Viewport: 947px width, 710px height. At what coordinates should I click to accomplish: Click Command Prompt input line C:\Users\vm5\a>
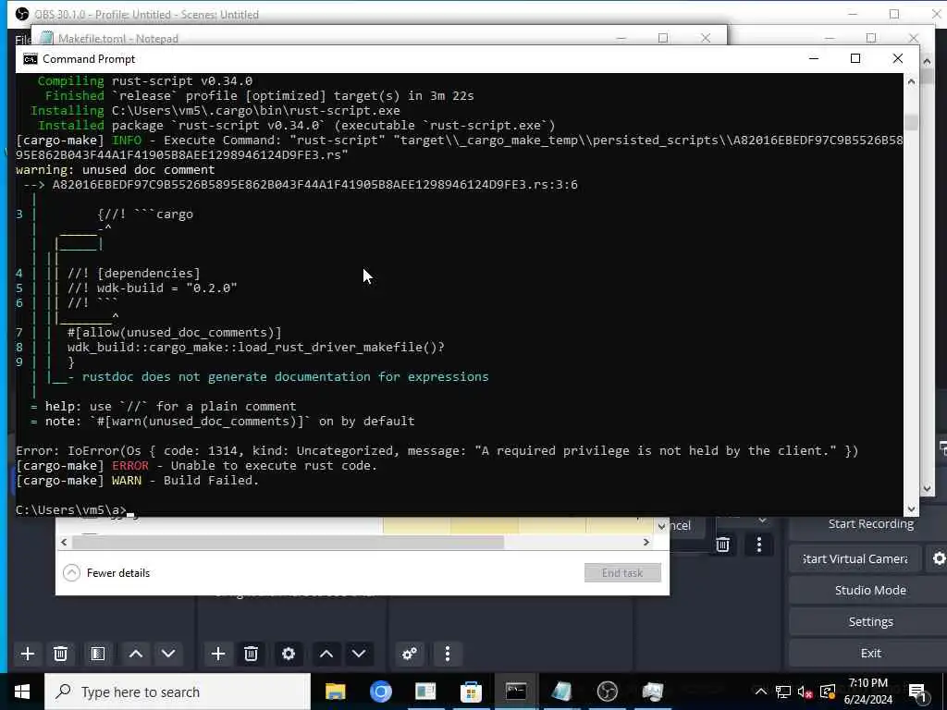74,510
